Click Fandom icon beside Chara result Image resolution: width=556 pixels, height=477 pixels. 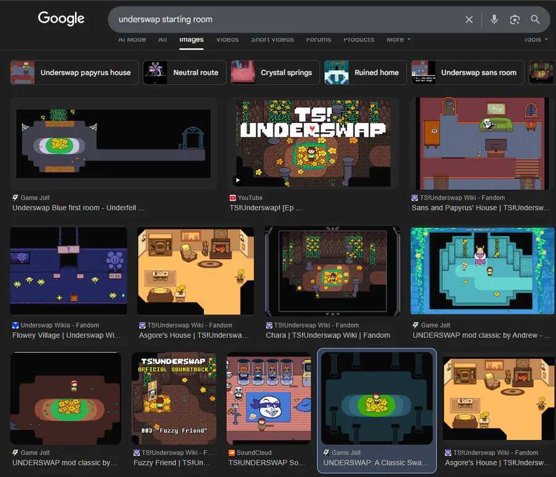coord(269,325)
